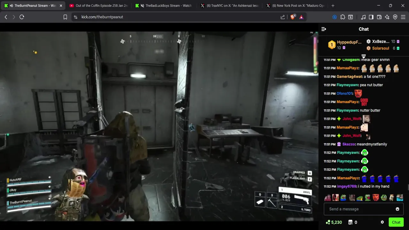This screenshot has height=230, width=409.
Task: Click Skazzo's username in chat
Action: coord(349,144)
